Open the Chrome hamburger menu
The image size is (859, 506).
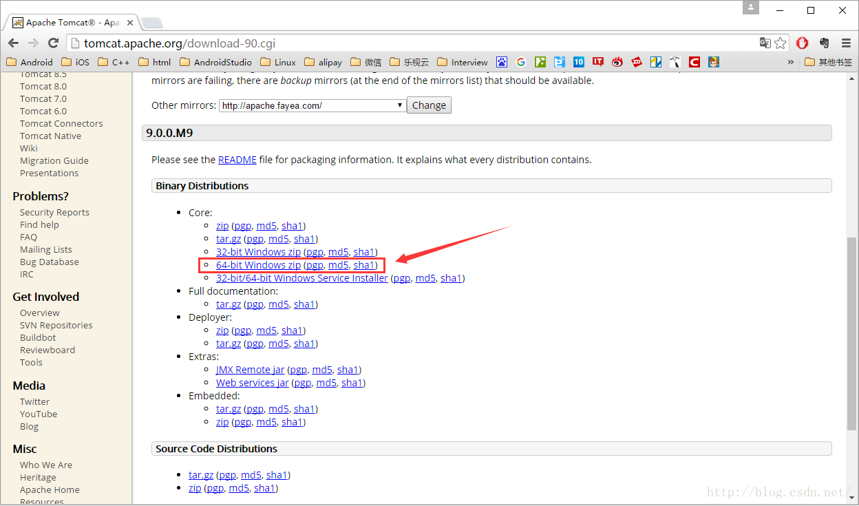pos(847,43)
